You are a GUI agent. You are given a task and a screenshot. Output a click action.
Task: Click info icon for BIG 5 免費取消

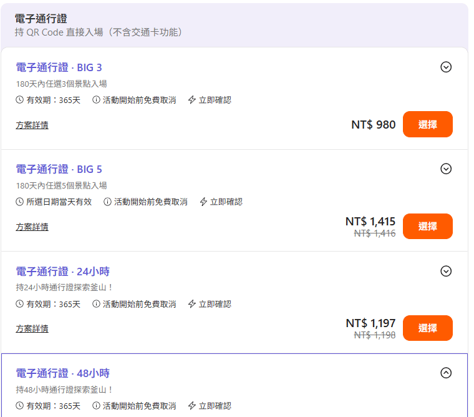tap(108, 202)
